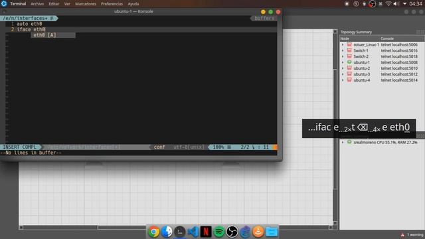
Task: Open the Ayuda menu
Action: [133, 4]
